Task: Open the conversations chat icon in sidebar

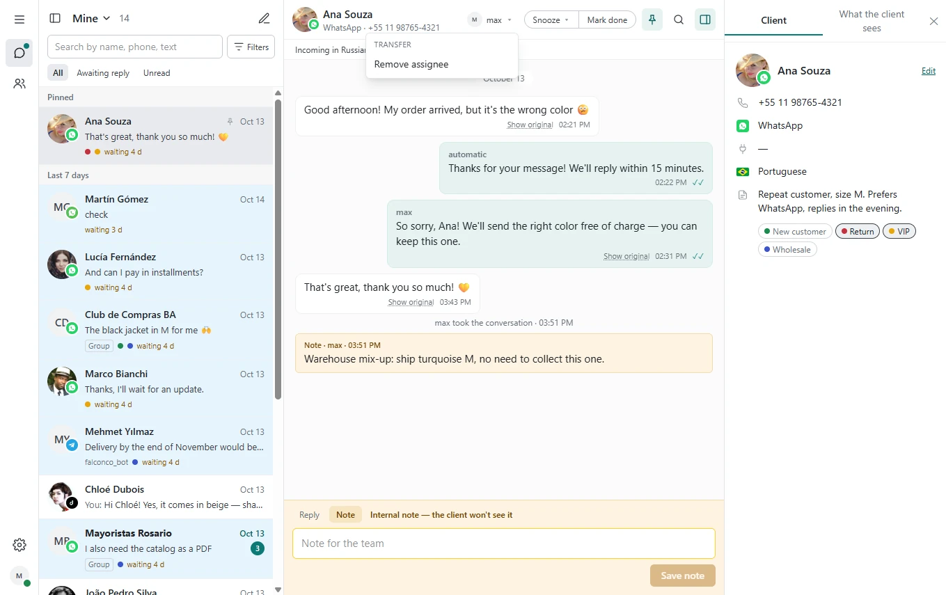Action: click(x=19, y=53)
